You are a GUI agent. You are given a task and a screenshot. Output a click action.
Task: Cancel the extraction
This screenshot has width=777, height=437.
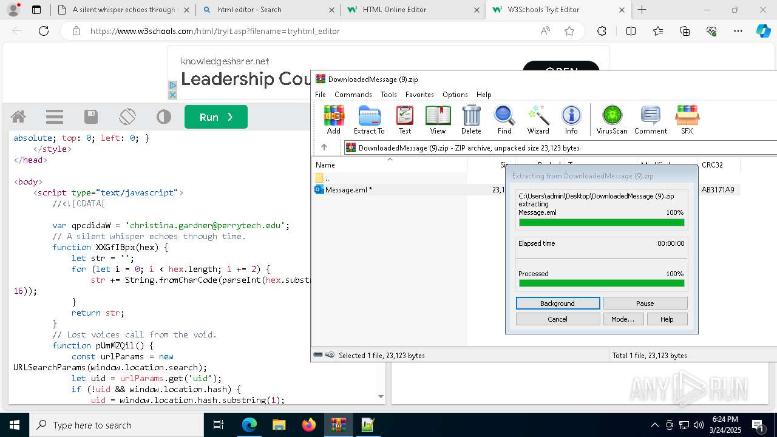tap(558, 319)
